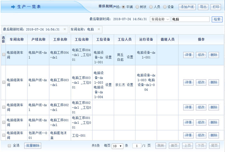
Task: Click the 导出 export button
Action: tap(203, 7)
